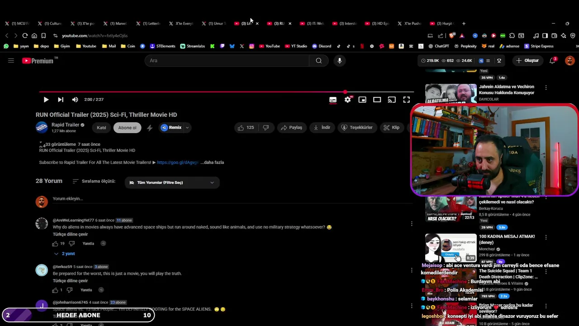Open YouTube notifications bell

point(552,61)
